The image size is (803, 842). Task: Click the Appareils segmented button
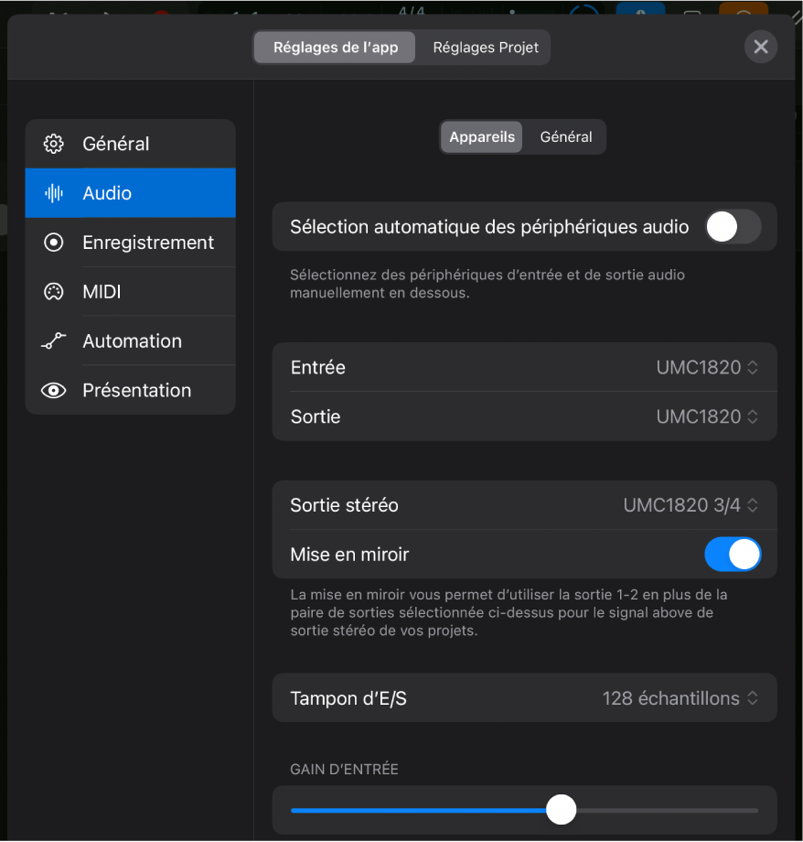coord(481,136)
